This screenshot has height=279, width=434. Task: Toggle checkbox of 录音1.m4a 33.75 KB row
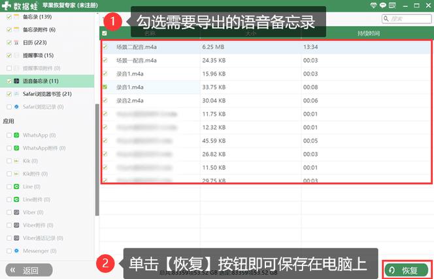pyautogui.click(x=105, y=87)
